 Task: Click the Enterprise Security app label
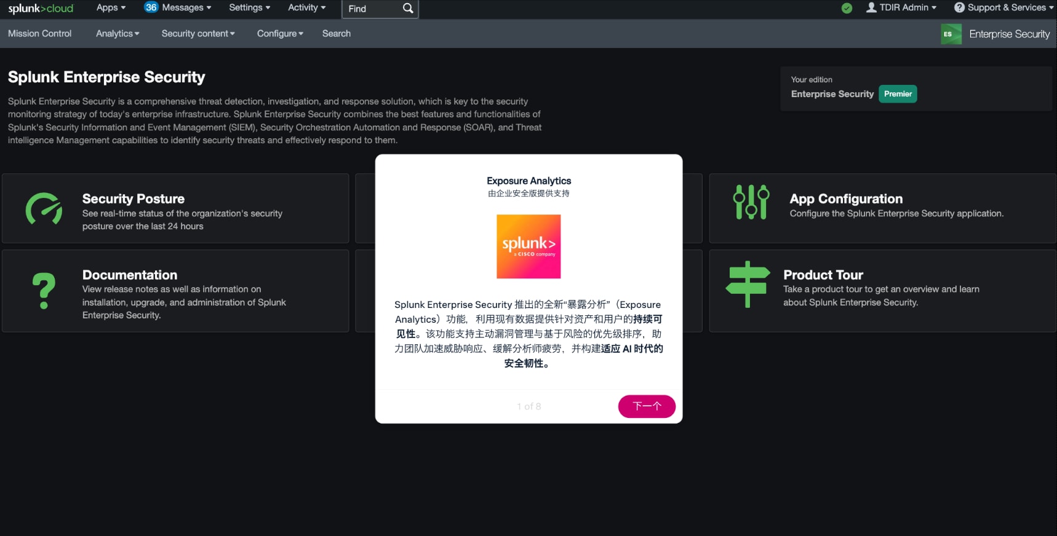point(1009,34)
